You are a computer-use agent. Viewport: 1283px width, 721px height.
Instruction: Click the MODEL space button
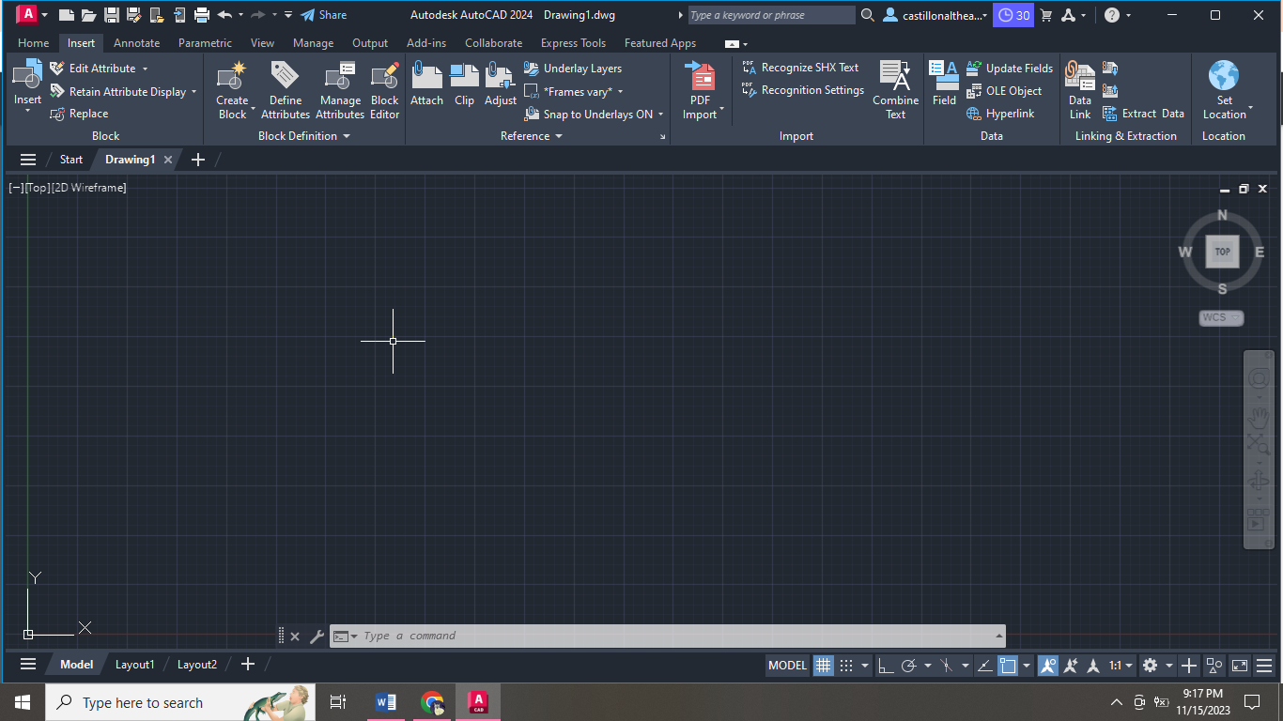[x=787, y=666]
